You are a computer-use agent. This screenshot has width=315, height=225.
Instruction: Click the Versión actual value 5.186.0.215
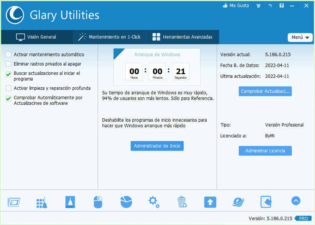pyautogui.click(x=278, y=55)
